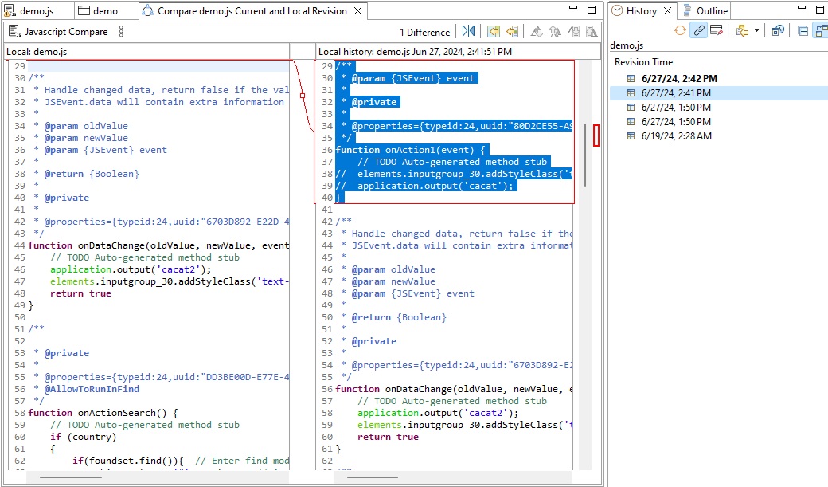The width and height of the screenshot is (828, 487).
Task: Copy current change from right to left
Action: tap(512, 32)
